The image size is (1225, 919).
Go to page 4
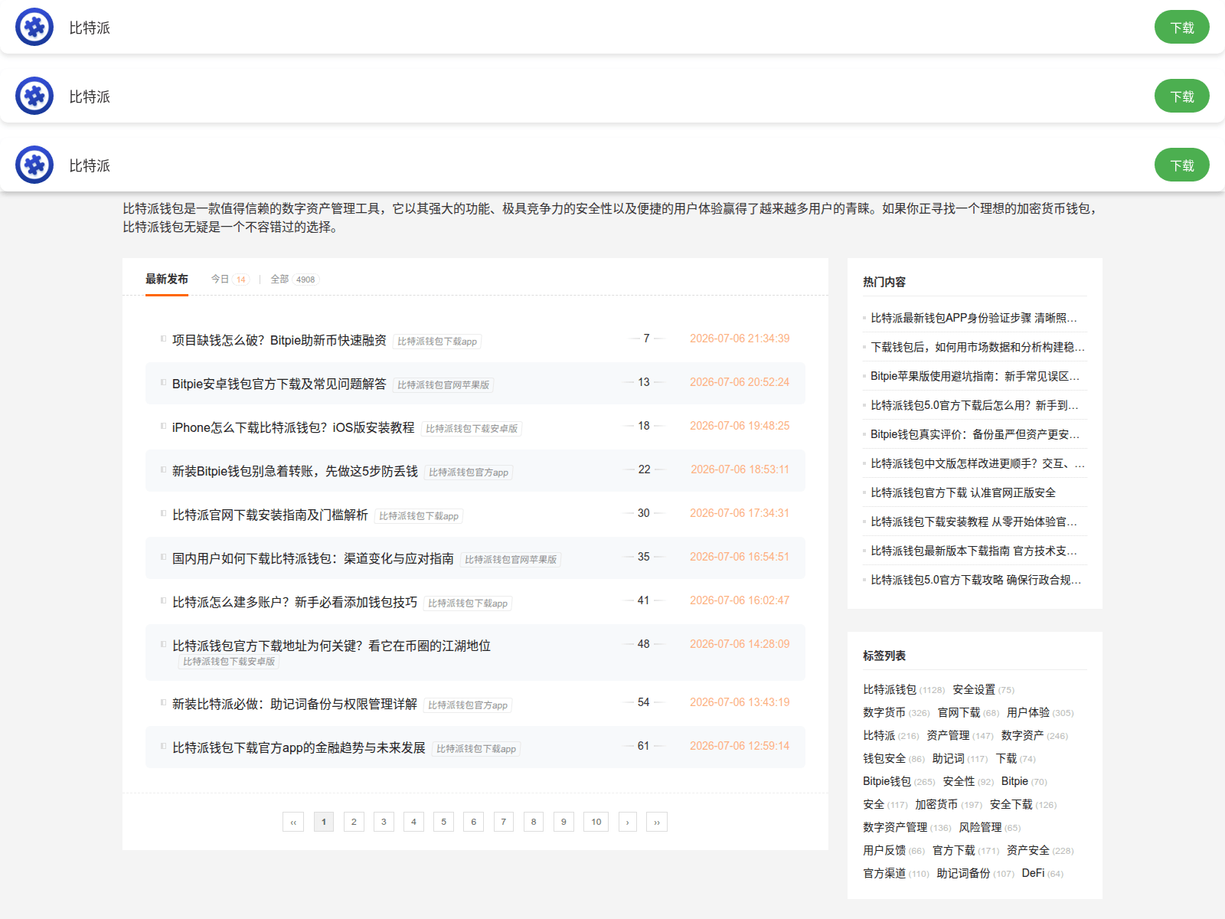tap(413, 822)
